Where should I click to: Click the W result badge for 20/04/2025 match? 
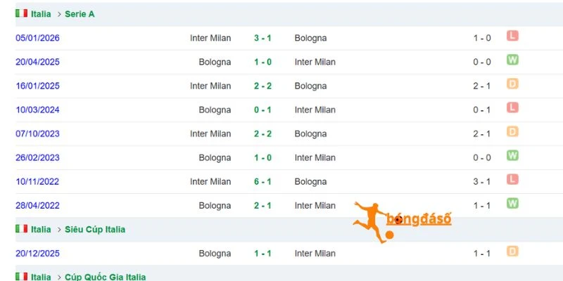(x=512, y=60)
